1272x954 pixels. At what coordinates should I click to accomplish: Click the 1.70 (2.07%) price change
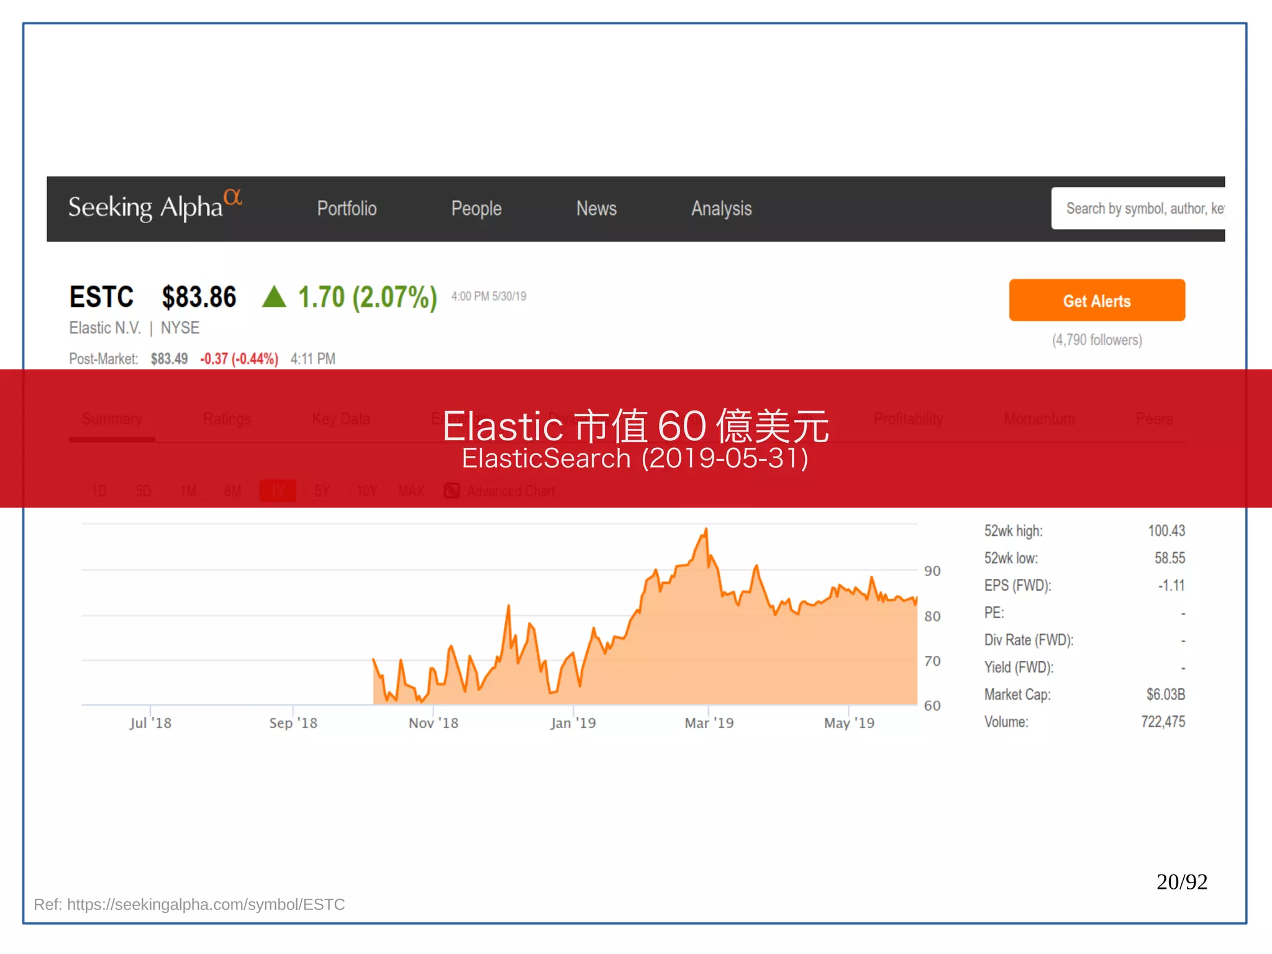(368, 297)
